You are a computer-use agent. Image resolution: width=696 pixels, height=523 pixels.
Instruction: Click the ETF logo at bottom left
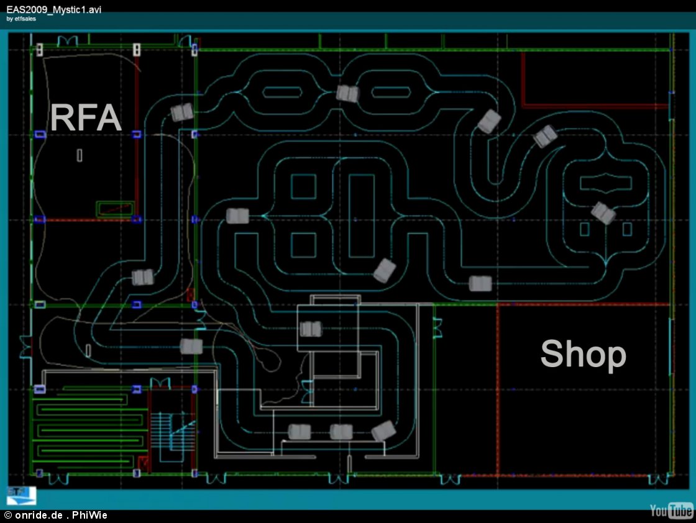(x=21, y=495)
